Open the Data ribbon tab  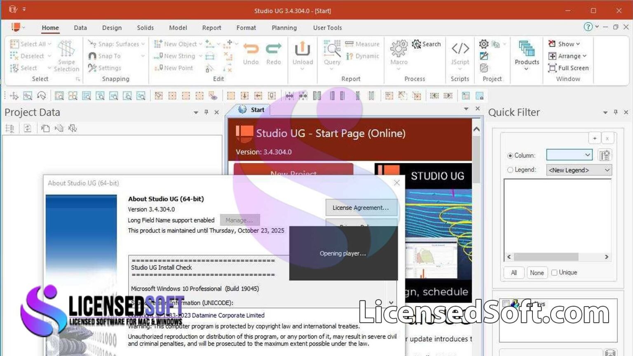[80, 28]
